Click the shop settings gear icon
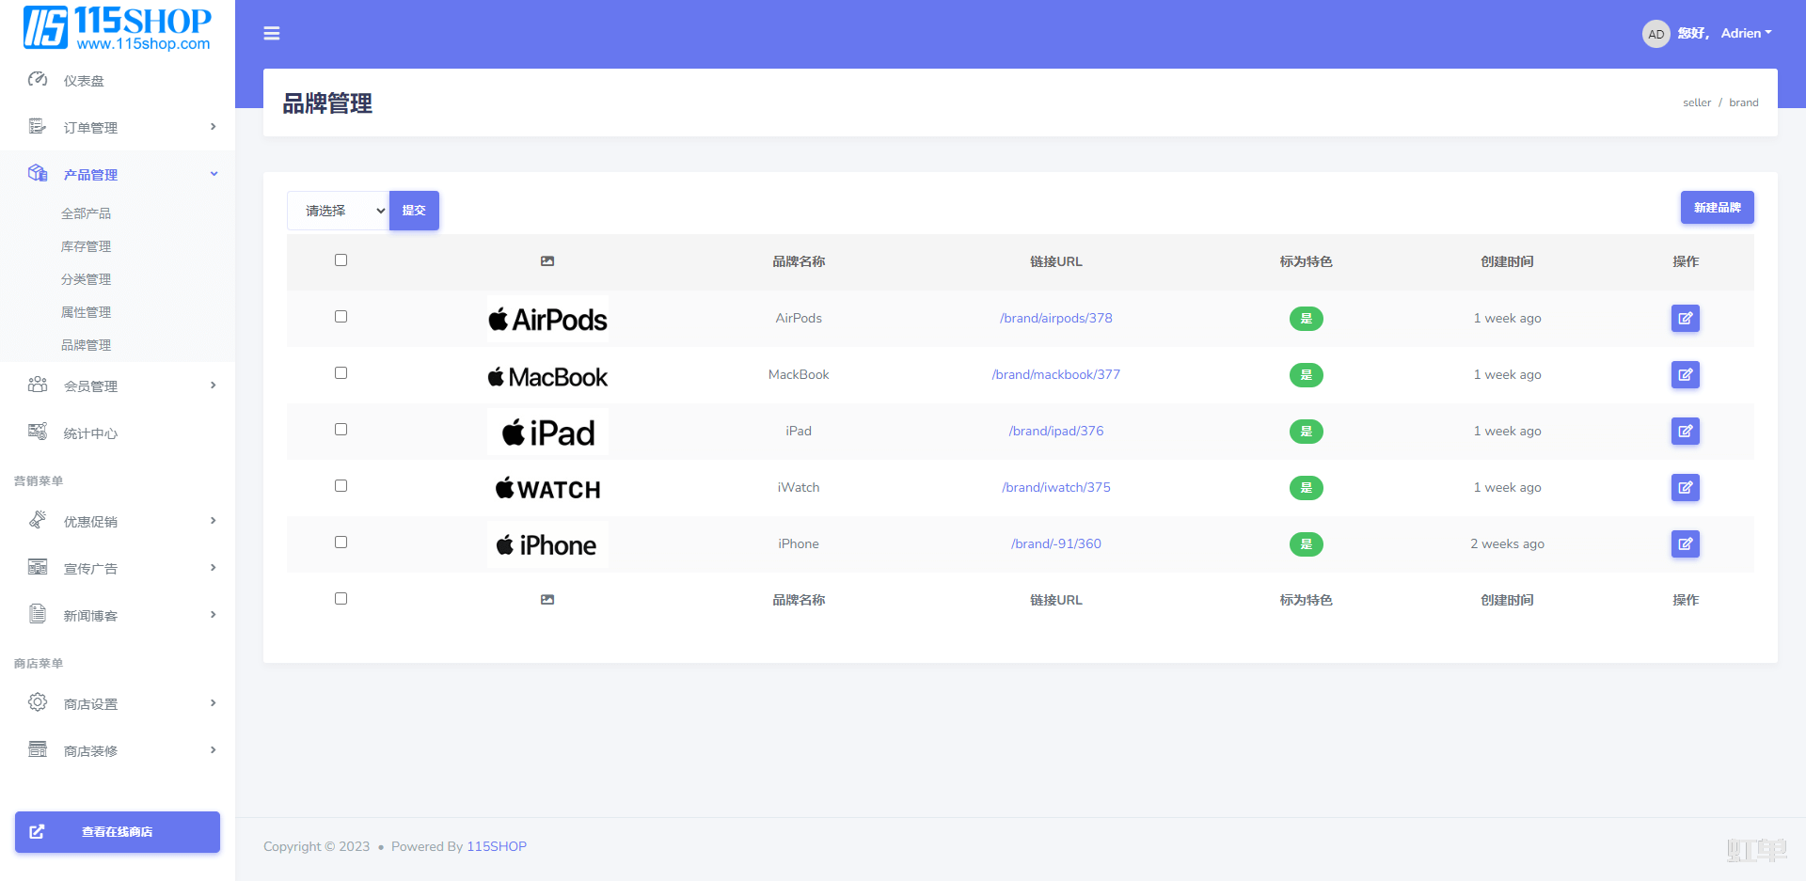Viewport: 1806px width, 881px height. click(38, 702)
